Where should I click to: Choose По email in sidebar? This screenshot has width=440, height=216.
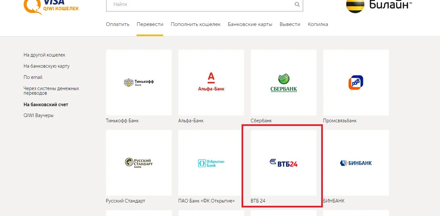[x=33, y=77]
